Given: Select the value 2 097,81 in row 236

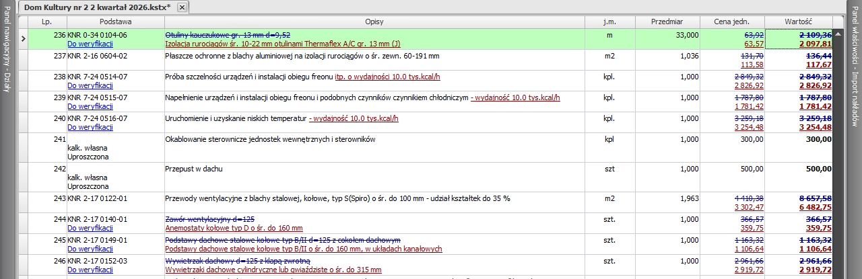Looking at the screenshot, I should click(815, 44).
